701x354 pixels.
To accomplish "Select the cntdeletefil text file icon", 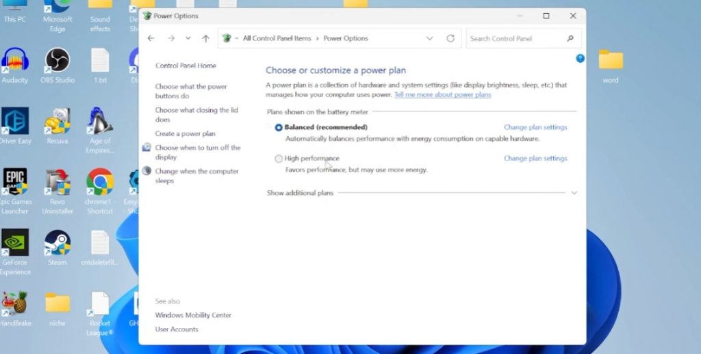I will coord(100,247).
